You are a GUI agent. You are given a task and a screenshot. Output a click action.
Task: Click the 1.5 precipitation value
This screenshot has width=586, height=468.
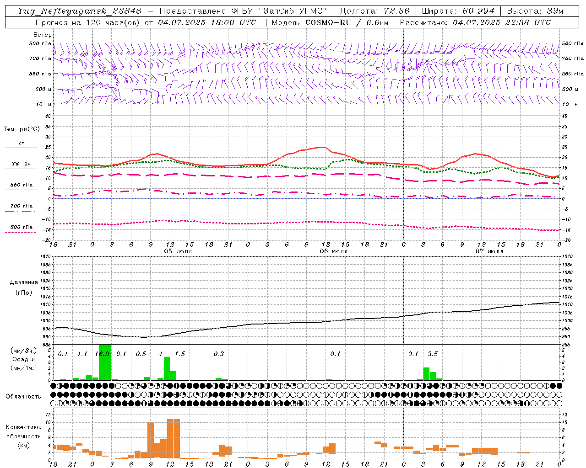[x=180, y=354]
